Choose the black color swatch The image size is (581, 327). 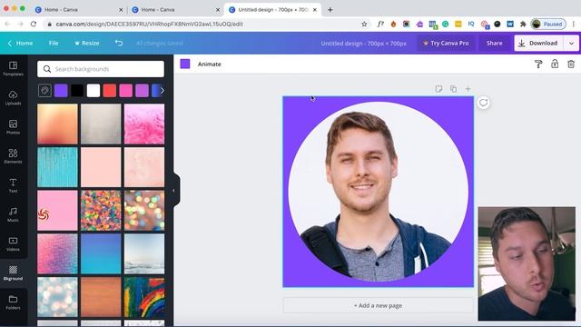click(77, 91)
